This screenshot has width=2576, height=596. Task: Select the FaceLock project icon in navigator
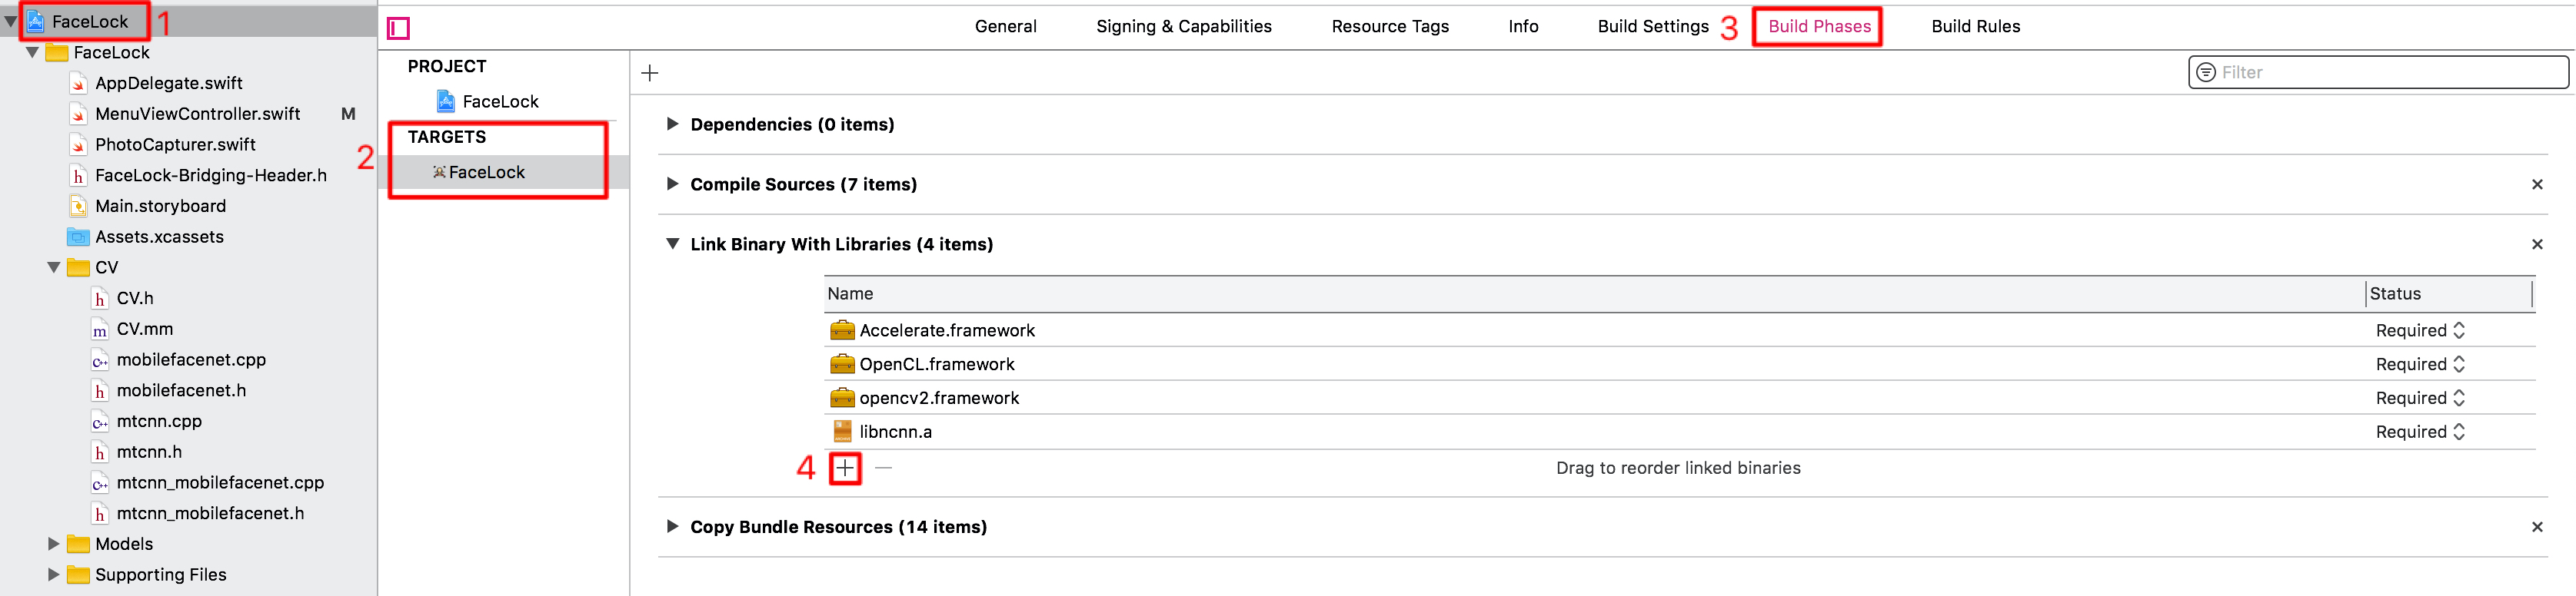point(36,21)
